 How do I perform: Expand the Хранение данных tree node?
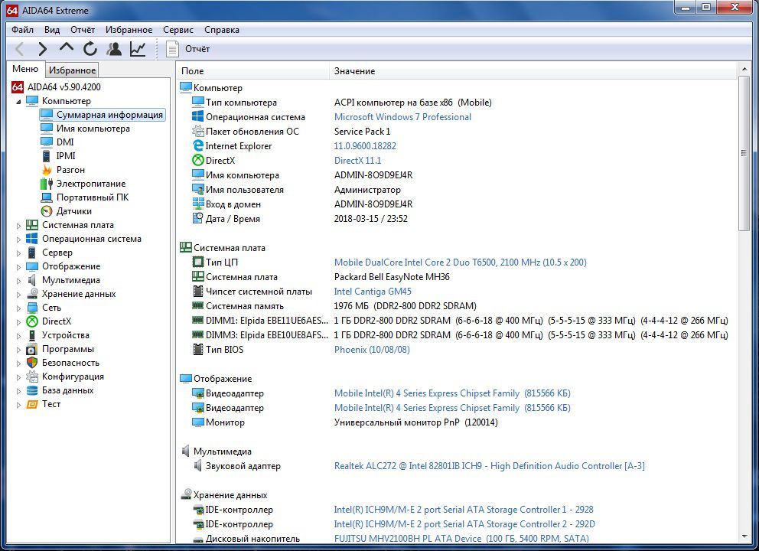(x=18, y=295)
